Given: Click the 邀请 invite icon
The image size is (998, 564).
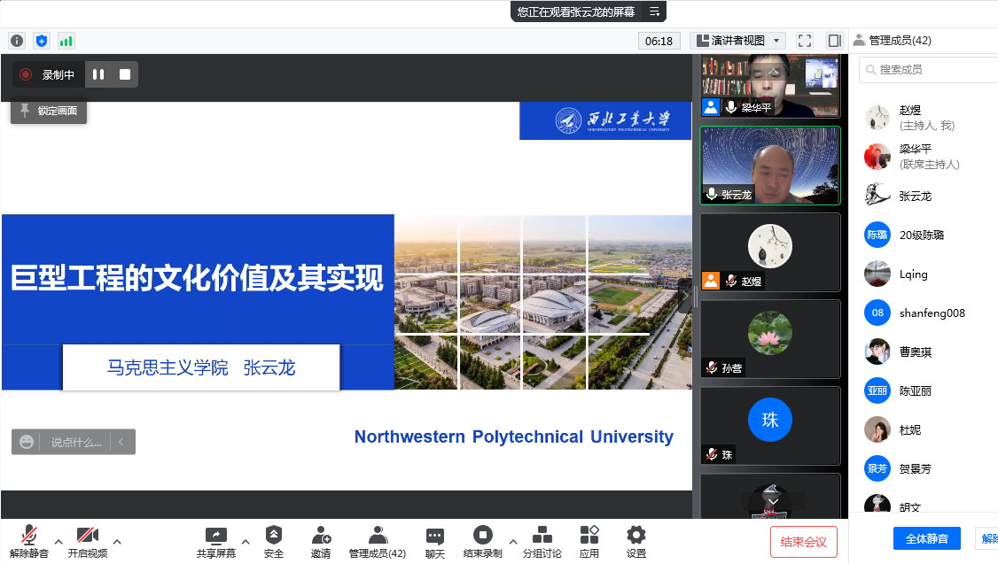Looking at the screenshot, I should click(321, 536).
